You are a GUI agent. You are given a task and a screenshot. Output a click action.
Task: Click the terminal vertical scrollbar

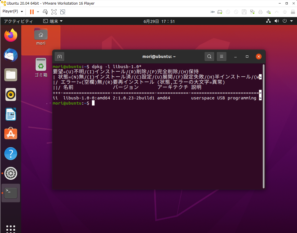263,126
